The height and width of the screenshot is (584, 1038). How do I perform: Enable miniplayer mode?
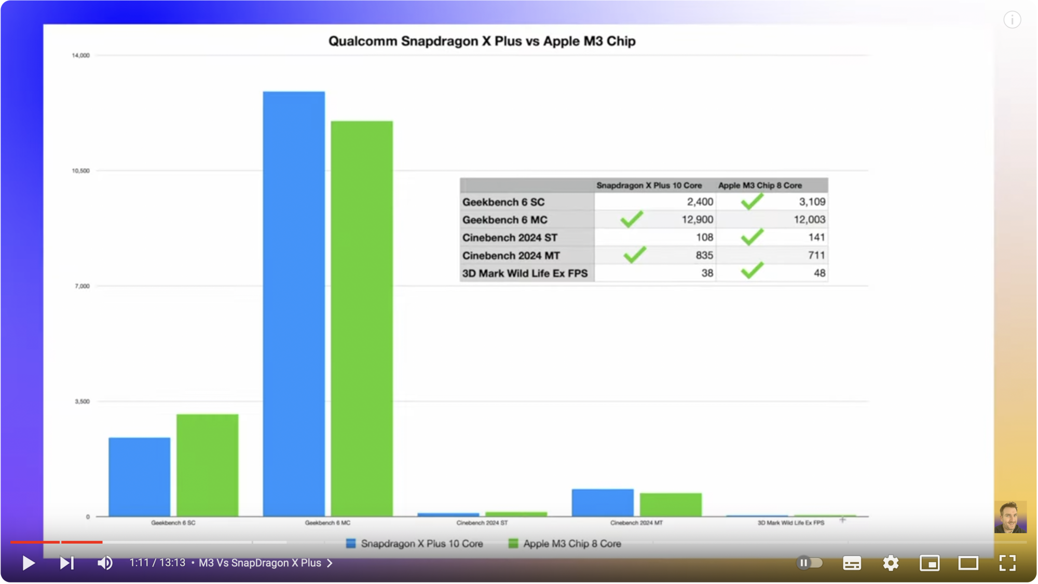[930, 563]
